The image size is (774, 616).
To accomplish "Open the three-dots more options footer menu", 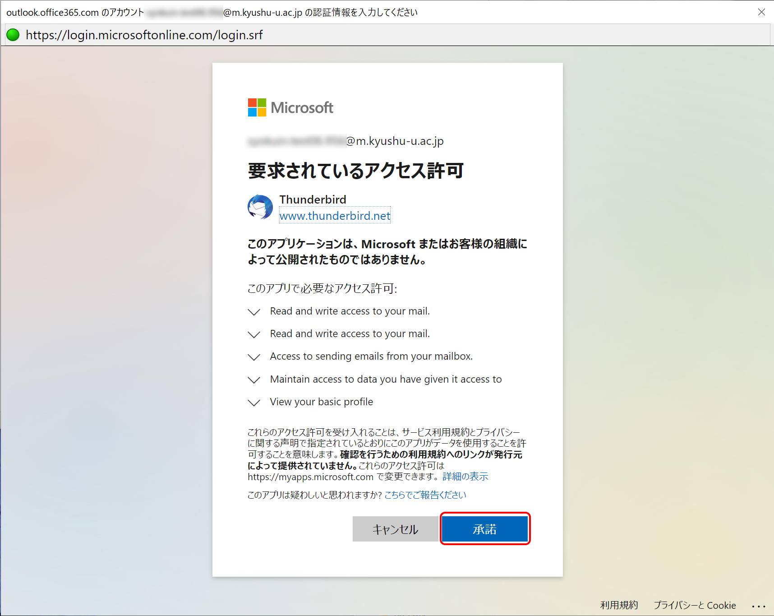I will click(759, 606).
